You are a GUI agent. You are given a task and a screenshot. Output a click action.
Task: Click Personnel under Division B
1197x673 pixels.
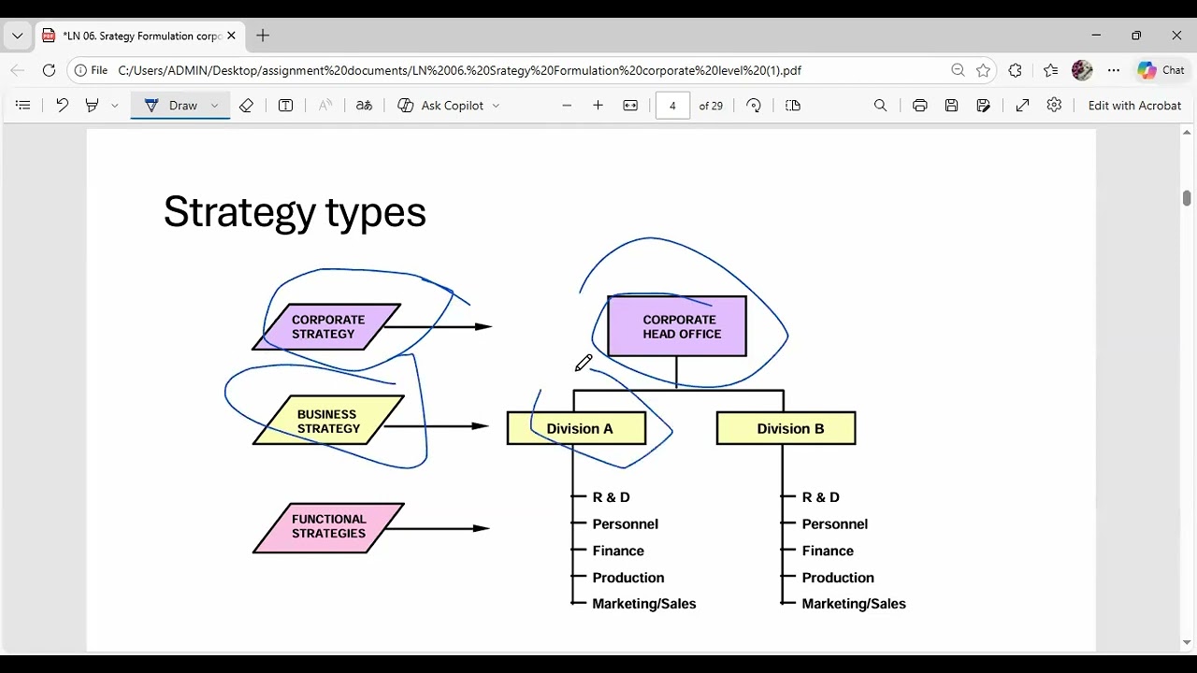pos(835,524)
